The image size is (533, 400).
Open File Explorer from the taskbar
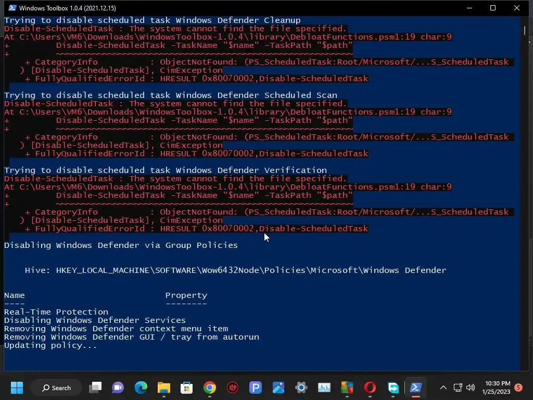pos(164,387)
